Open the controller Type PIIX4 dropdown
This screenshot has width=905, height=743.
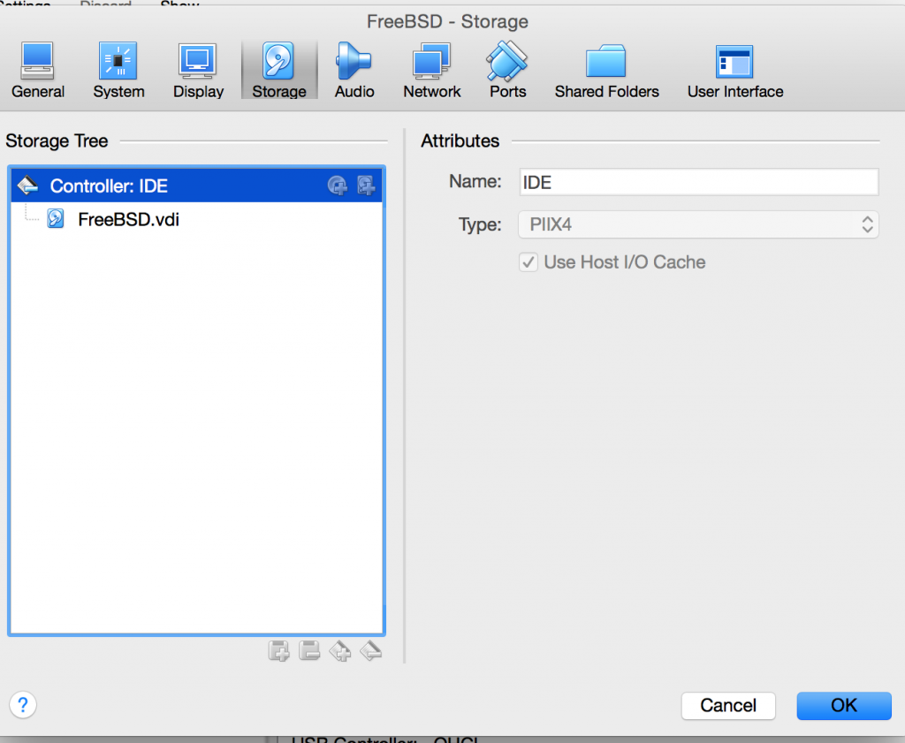(x=698, y=224)
